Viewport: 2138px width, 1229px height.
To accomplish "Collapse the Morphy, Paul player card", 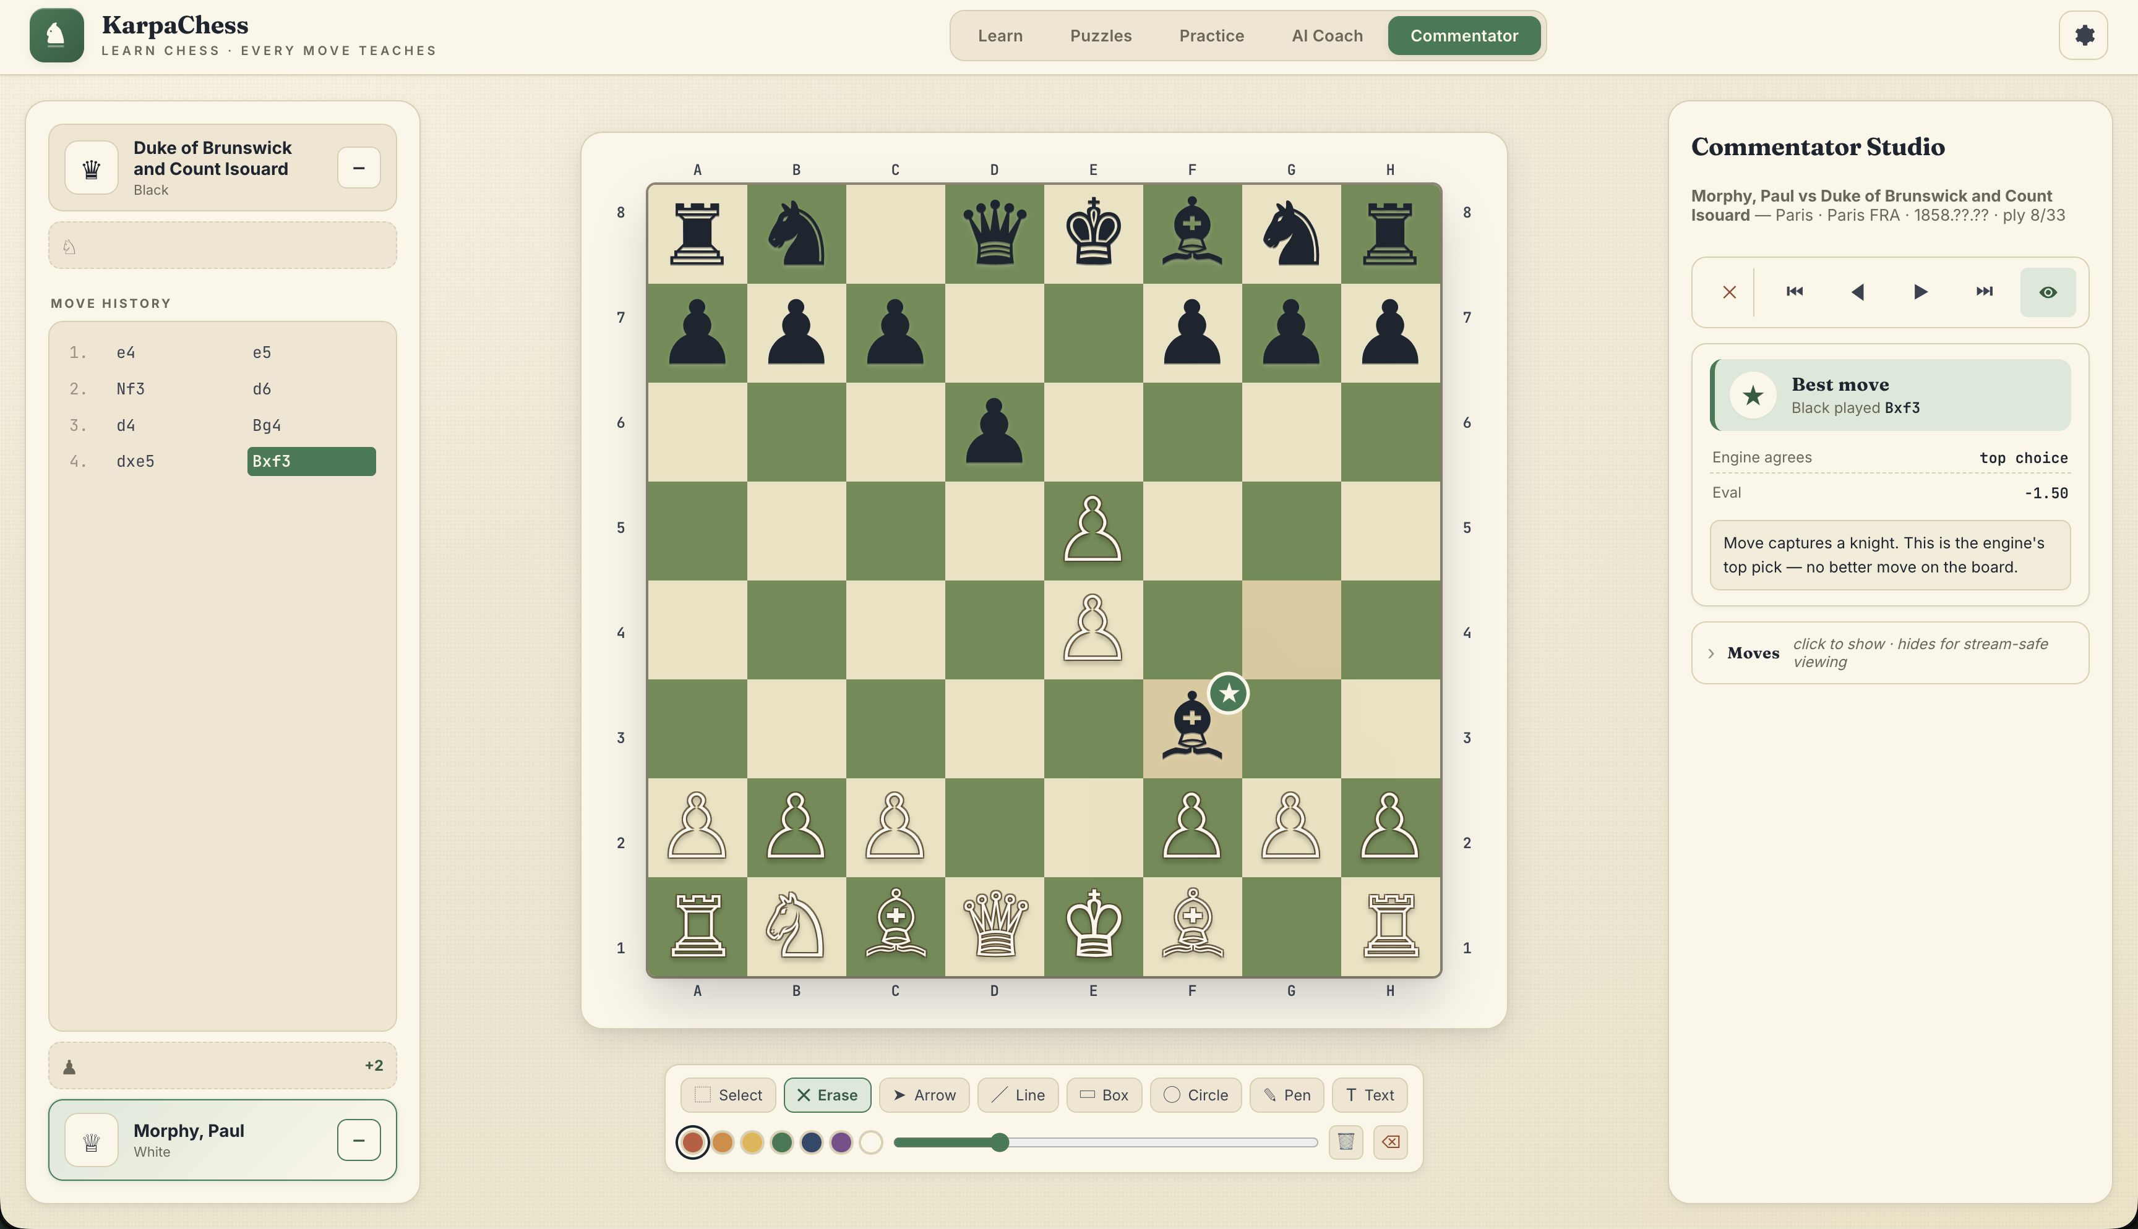I will (x=359, y=1139).
